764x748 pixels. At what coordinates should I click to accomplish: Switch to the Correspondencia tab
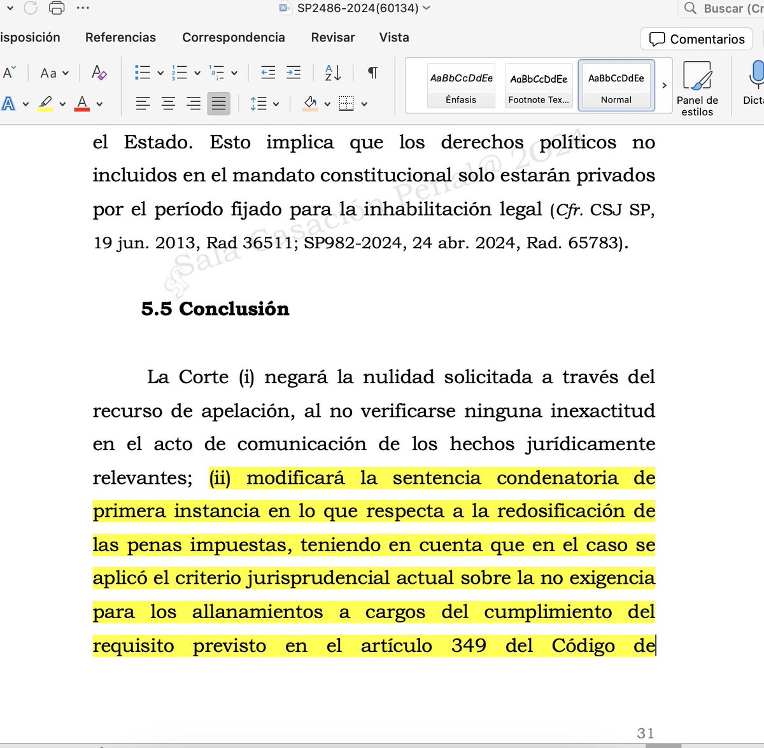pyautogui.click(x=234, y=38)
